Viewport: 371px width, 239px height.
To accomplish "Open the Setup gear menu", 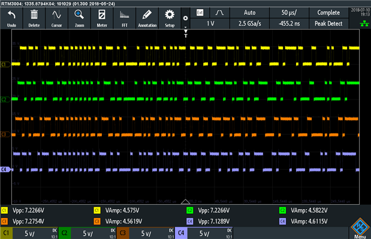I will pyautogui.click(x=170, y=18).
